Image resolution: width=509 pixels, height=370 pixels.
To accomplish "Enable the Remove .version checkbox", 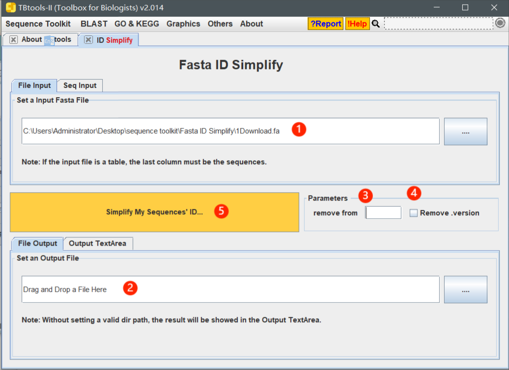I will [x=413, y=213].
